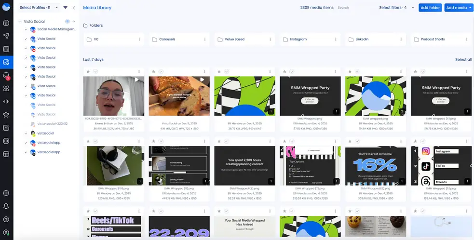The width and height of the screenshot is (474, 240).
Task: Open the Podcast Shorts folder
Action: pos(434,40)
